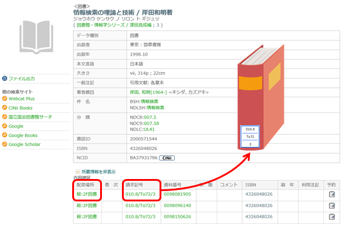The height and width of the screenshot is (228, 344).
Task: Click the minus icon beside 所蔵情報を非表示
Action: click(x=78, y=172)
